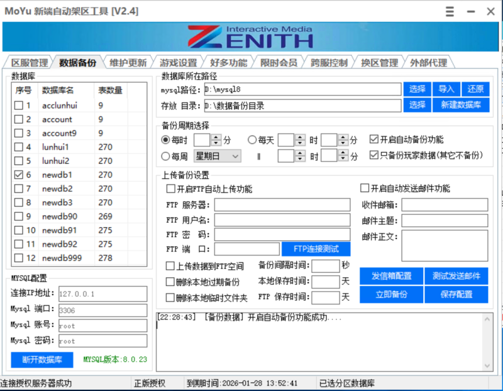Image resolution: width=503 pixels, height=391 pixels.
Task: Select the 每周 backup schedule radio button
Action: click(165, 155)
